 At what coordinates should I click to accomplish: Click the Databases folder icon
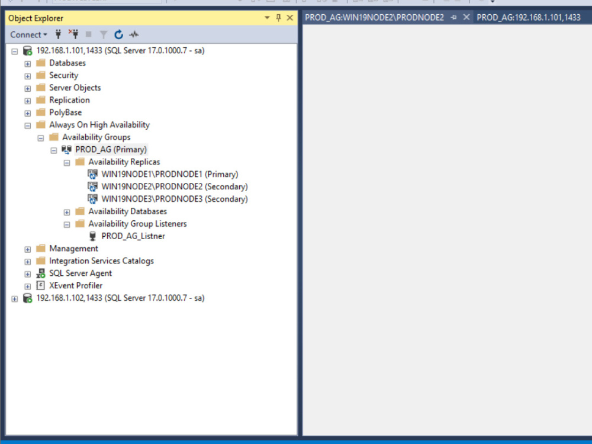pos(41,63)
